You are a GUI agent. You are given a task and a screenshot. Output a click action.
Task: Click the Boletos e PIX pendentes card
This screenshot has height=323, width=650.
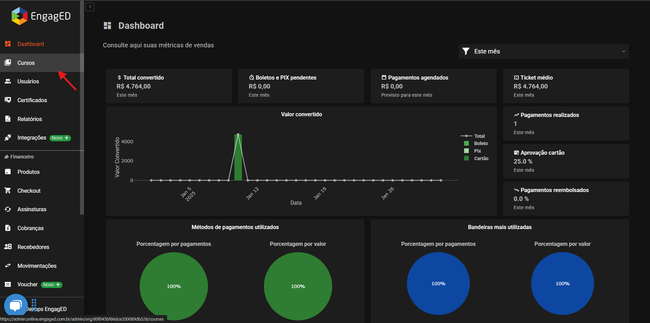tap(301, 86)
